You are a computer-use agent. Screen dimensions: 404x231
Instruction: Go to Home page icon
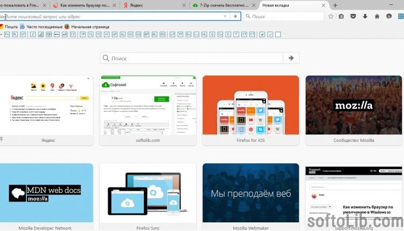point(377,16)
